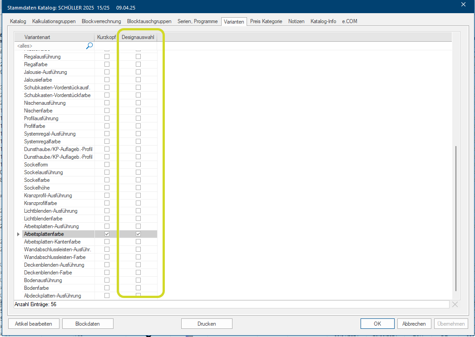
Task: Click the <alles> filter field under Variantenart
Action: [x=50, y=46]
